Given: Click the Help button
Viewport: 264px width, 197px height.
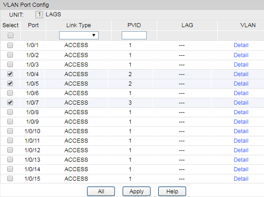Looking at the screenshot, I should click(172, 191).
